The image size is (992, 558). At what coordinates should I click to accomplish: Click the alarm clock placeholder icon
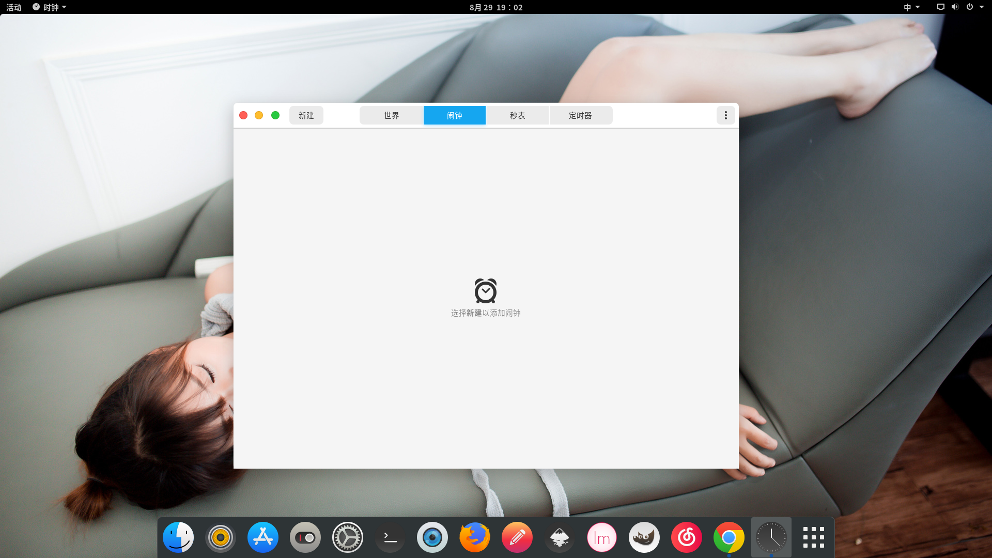[486, 291]
